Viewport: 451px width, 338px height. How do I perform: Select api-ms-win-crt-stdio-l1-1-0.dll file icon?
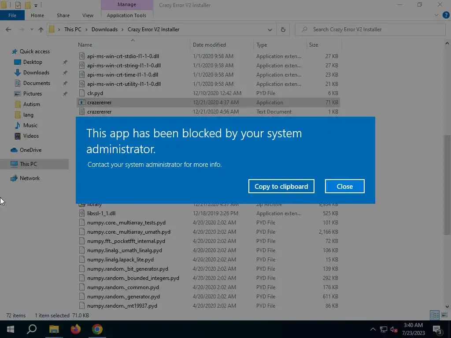point(82,56)
